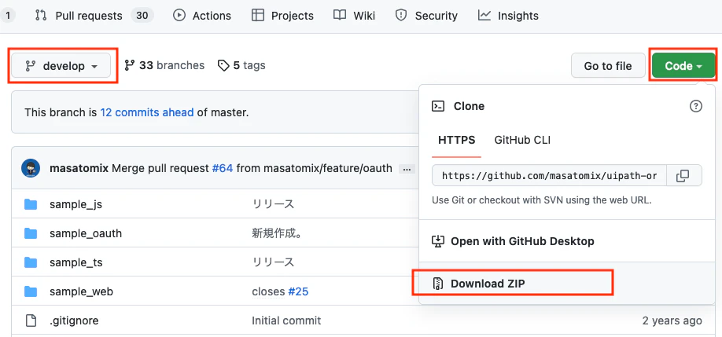The image size is (722, 337).
Task: Expand commit message ellipsis button
Action: click(407, 169)
